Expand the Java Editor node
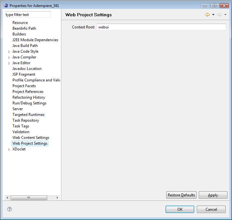232x220 pixels. (x=9, y=63)
